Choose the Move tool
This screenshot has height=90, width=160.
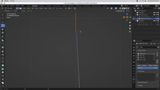tap(3, 22)
